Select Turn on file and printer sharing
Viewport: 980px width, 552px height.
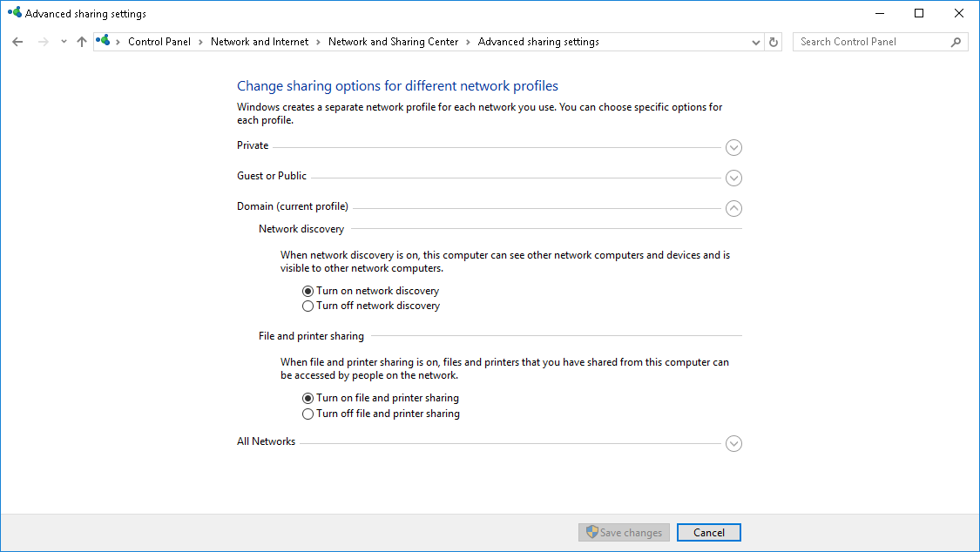point(308,398)
